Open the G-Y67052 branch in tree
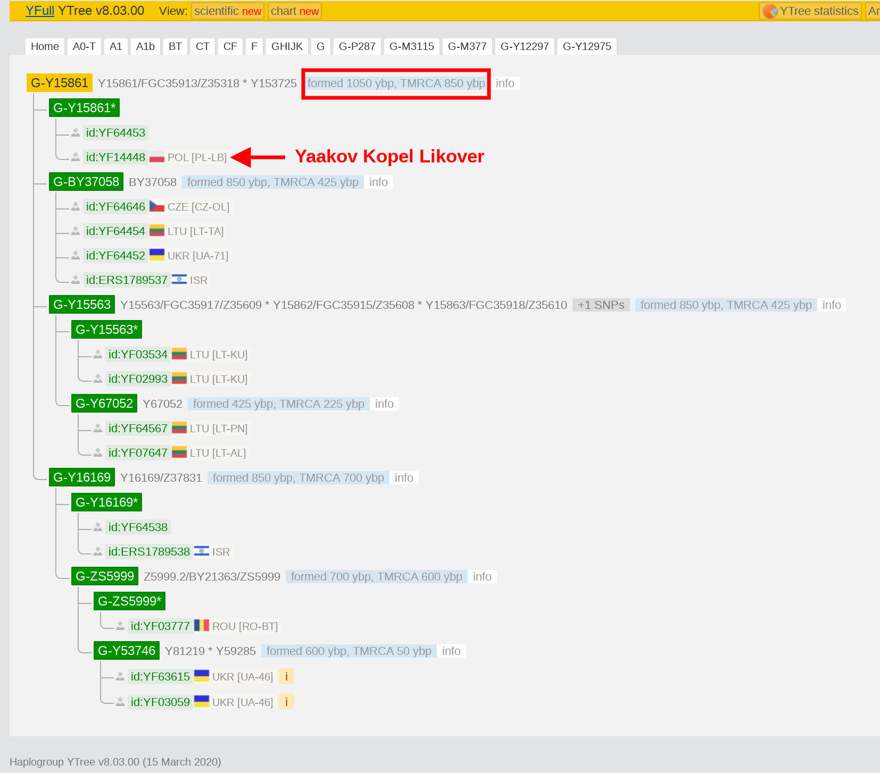Viewport: 880px width, 773px height. [104, 404]
